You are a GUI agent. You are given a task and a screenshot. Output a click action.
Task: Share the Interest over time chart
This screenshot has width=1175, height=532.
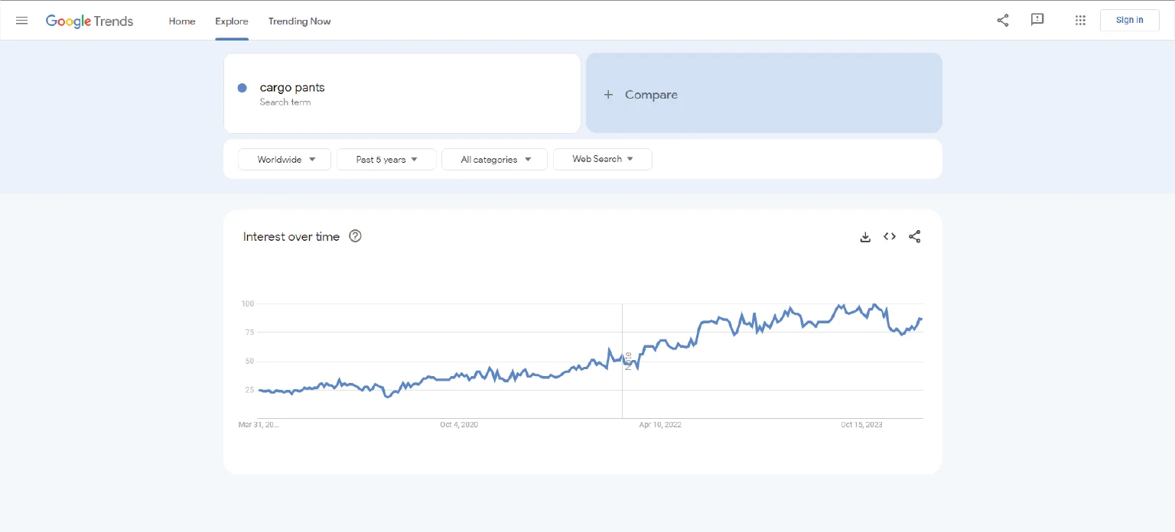[914, 237]
